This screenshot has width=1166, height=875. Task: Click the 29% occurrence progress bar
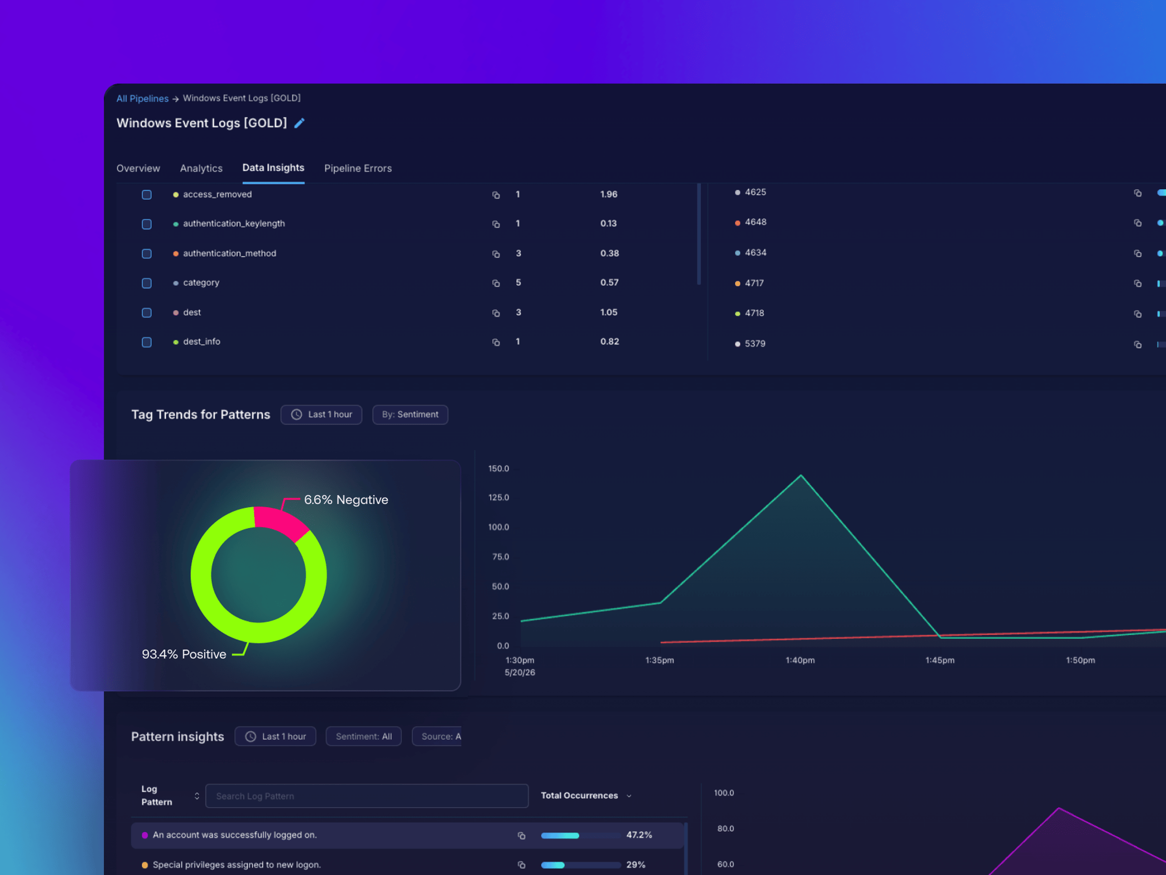point(580,865)
